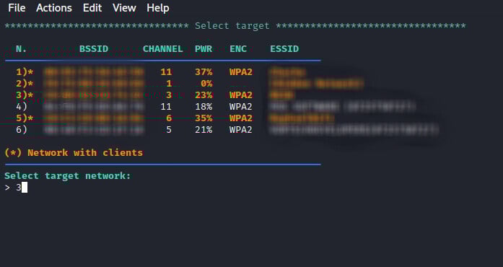Click the PWR column header

204,49
